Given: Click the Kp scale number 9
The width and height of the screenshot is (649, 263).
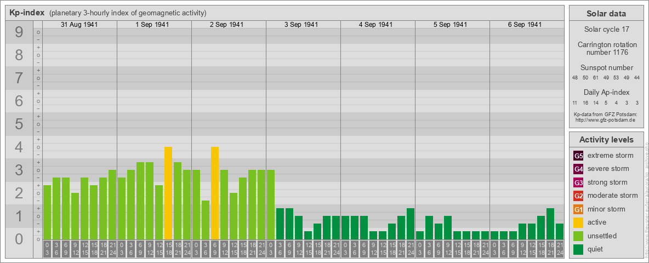Looking at the screenshot, I should (19, 32).
